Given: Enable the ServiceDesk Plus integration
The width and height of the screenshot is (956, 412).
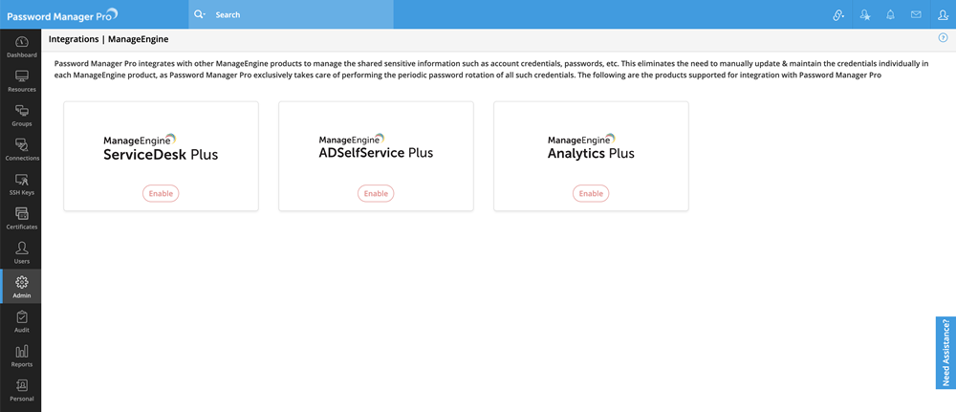Looking at the screenshot, I should click(x=161, y=193).
